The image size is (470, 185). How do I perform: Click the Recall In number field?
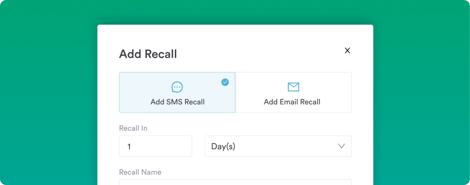tap(155, 147)
